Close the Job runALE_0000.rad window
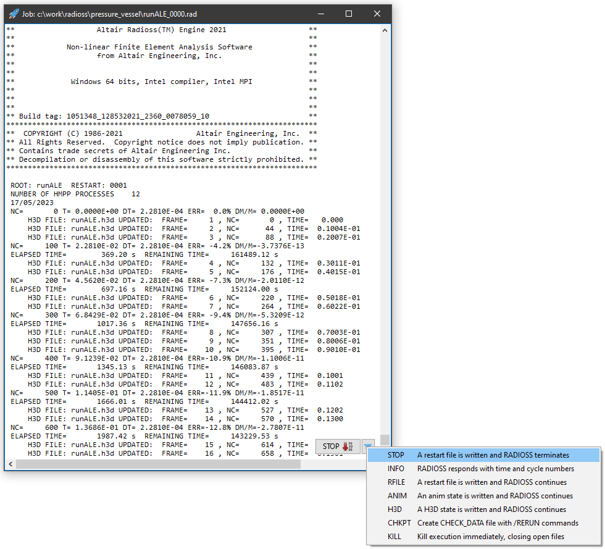 [x=377, y=14]
